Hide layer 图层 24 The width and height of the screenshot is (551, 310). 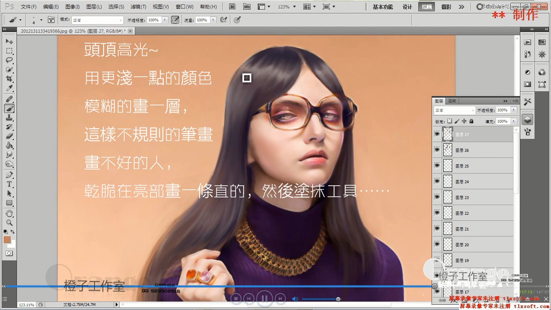pyautogui.click(x=437, y=182)
